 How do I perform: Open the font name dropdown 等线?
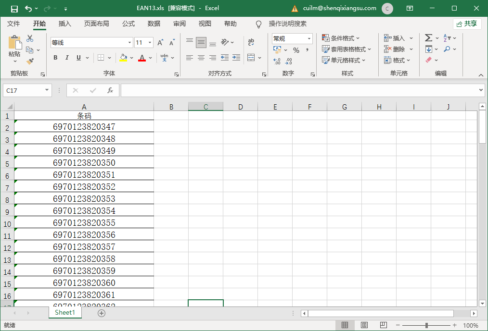coord(130,43)
